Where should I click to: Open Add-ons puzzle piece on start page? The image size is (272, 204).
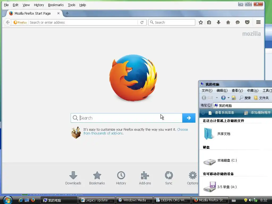pyautogui.click(x=145, y=178)
